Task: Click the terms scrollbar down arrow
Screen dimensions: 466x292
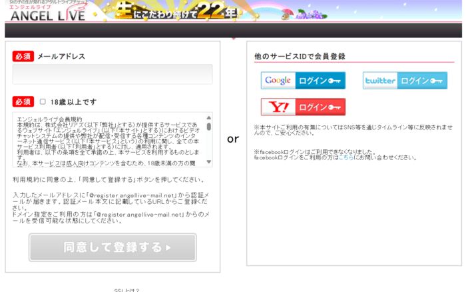Action: tap(208, 162)
